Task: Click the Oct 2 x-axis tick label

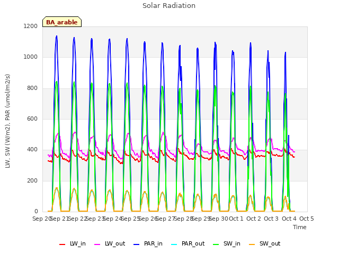Action: click(x=254, y=219)
